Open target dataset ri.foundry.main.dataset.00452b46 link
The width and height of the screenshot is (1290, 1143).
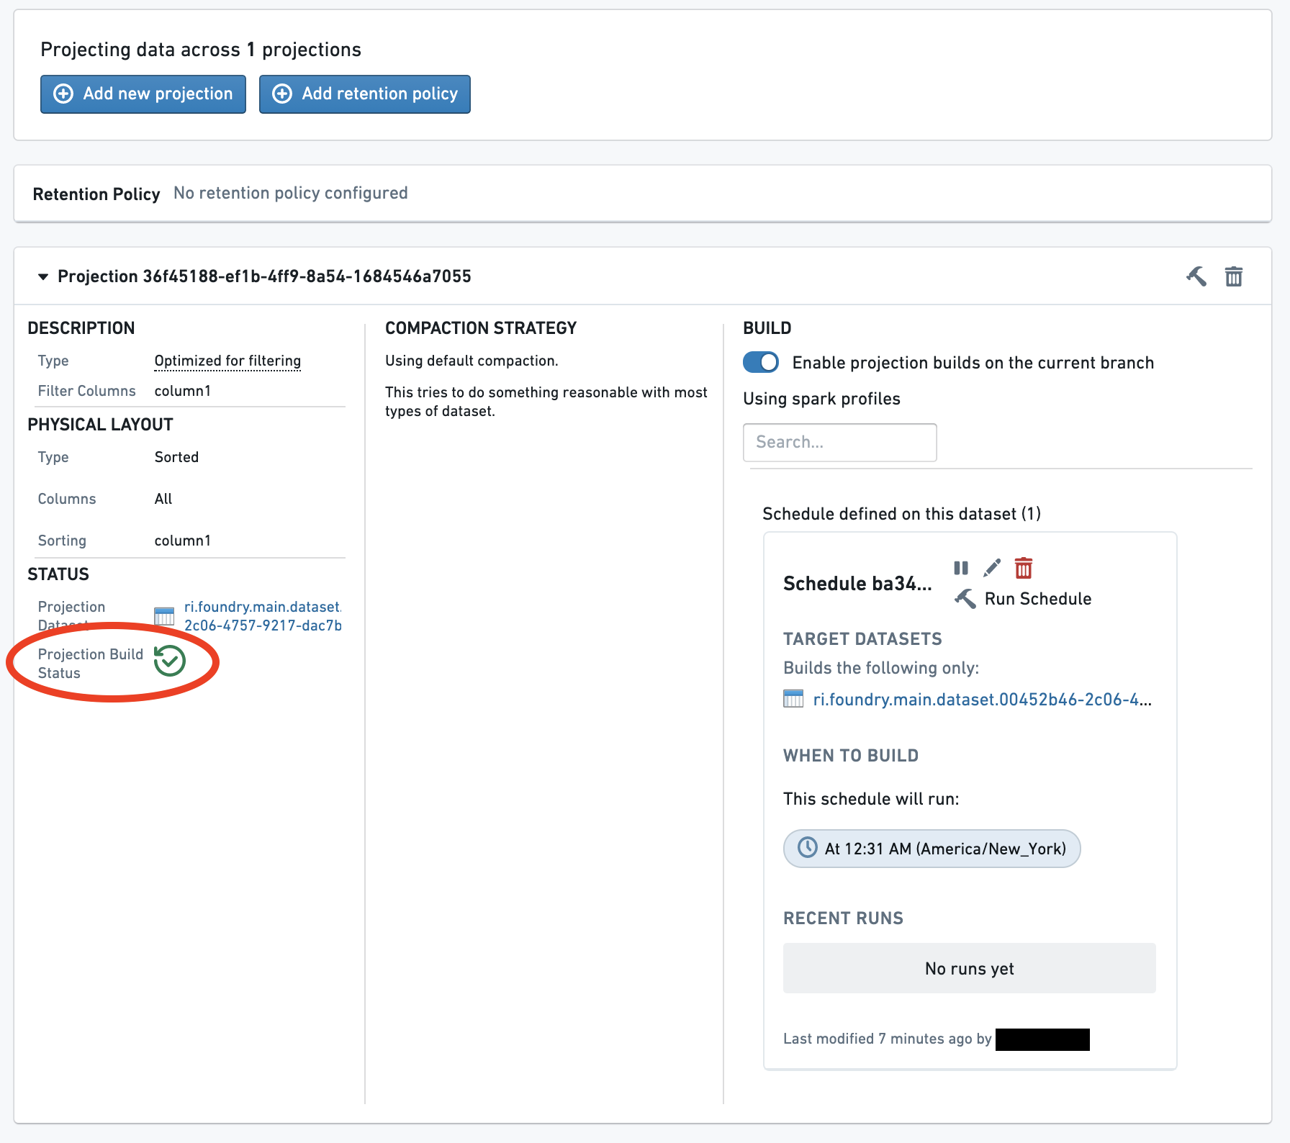[x=983, y=699]
